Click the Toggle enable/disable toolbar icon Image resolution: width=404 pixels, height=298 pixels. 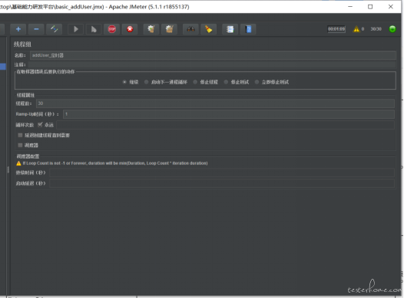coord(54,29)
